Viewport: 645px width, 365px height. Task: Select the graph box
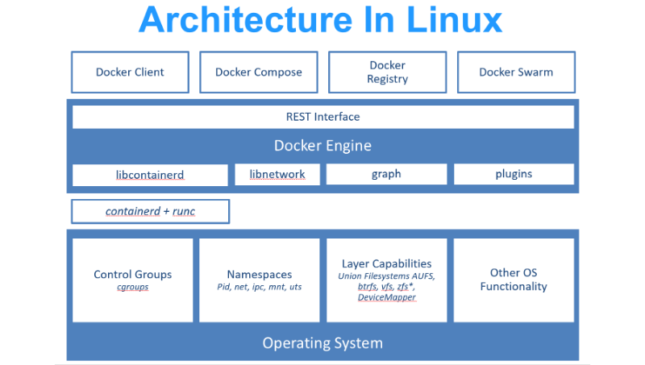(x=387, y=174)
